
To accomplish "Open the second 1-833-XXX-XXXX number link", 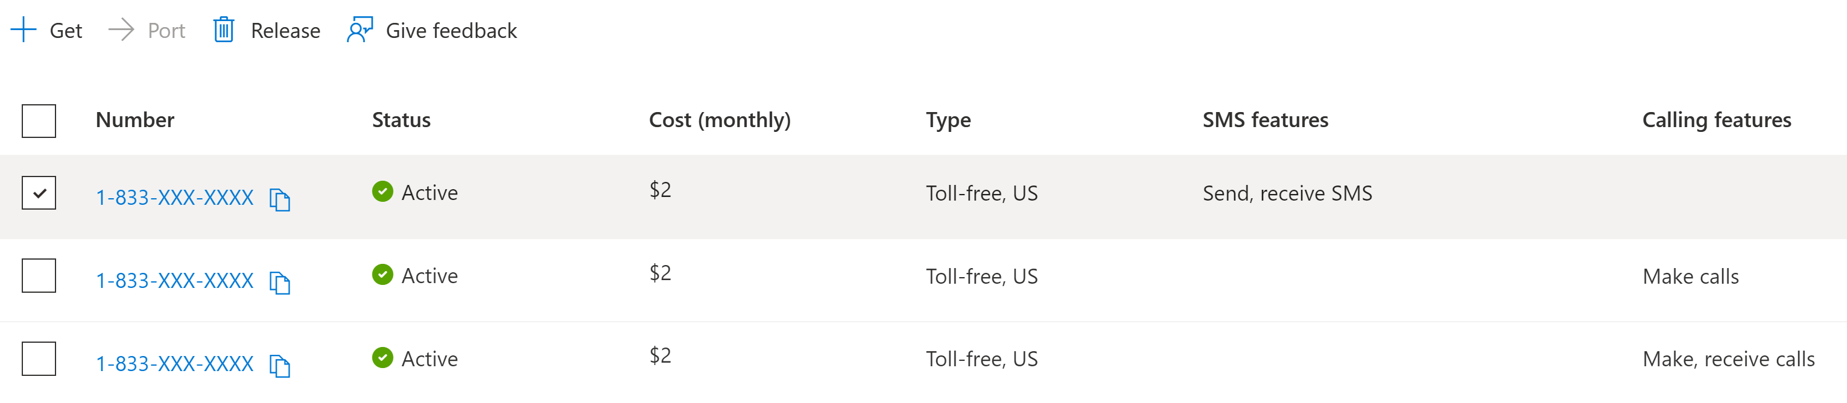I will pos(174,281).
